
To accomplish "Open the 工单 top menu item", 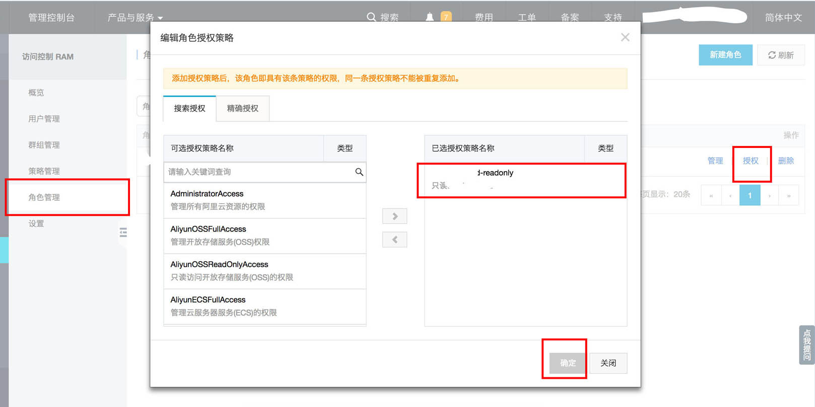I will [x=527, y=18].
